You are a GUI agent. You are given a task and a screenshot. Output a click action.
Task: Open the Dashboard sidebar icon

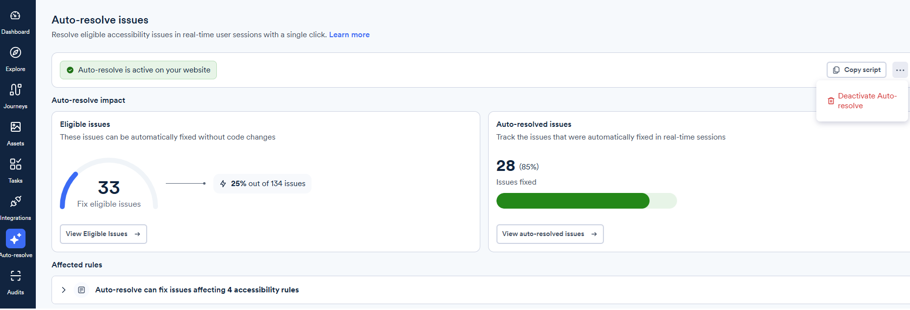point(15,16)
